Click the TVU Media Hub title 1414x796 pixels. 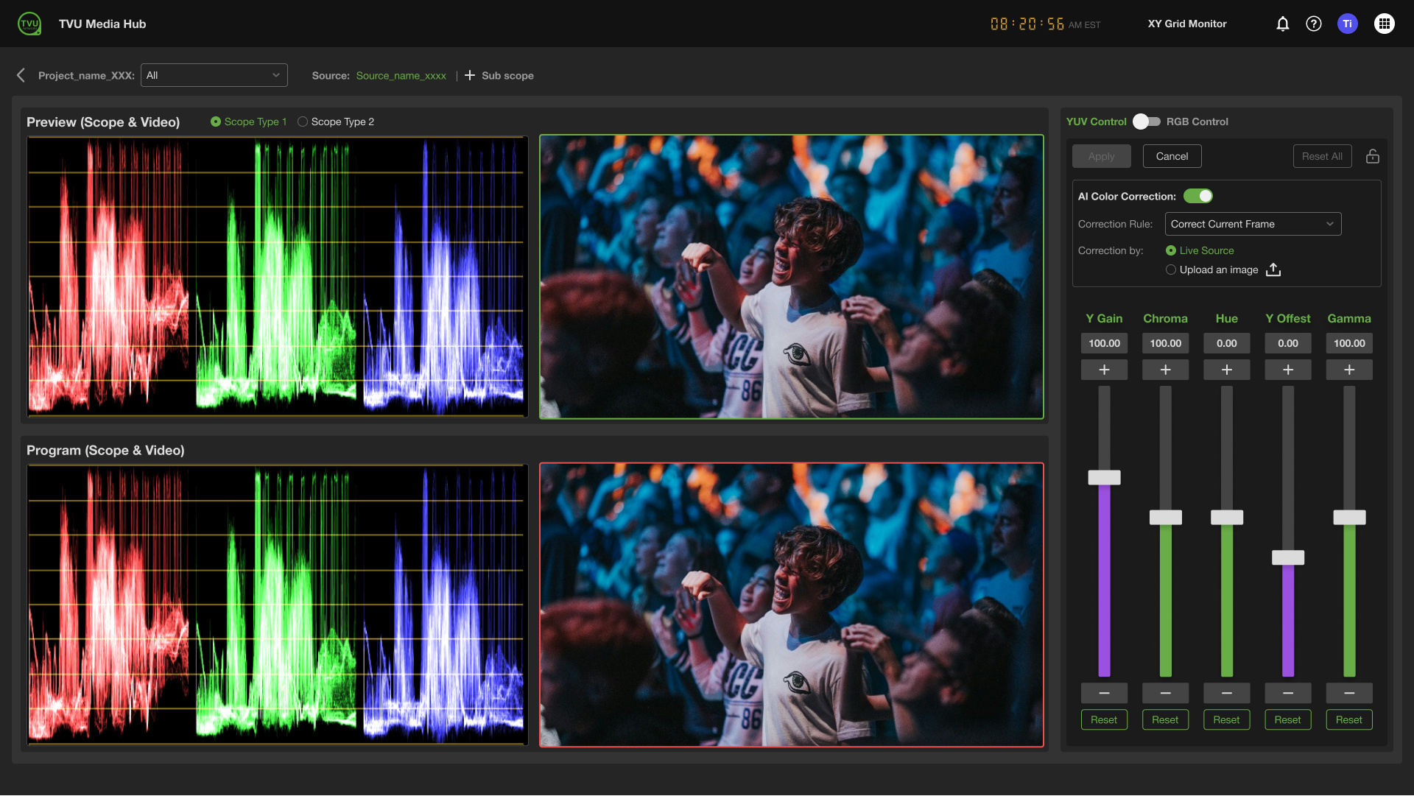[x=102, y=24]
